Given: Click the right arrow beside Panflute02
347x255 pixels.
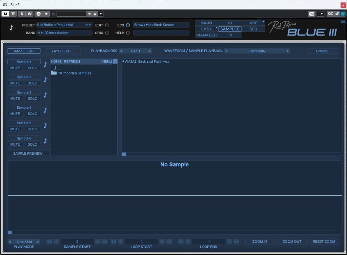Looking at the screenshot, I should [288, 51].
